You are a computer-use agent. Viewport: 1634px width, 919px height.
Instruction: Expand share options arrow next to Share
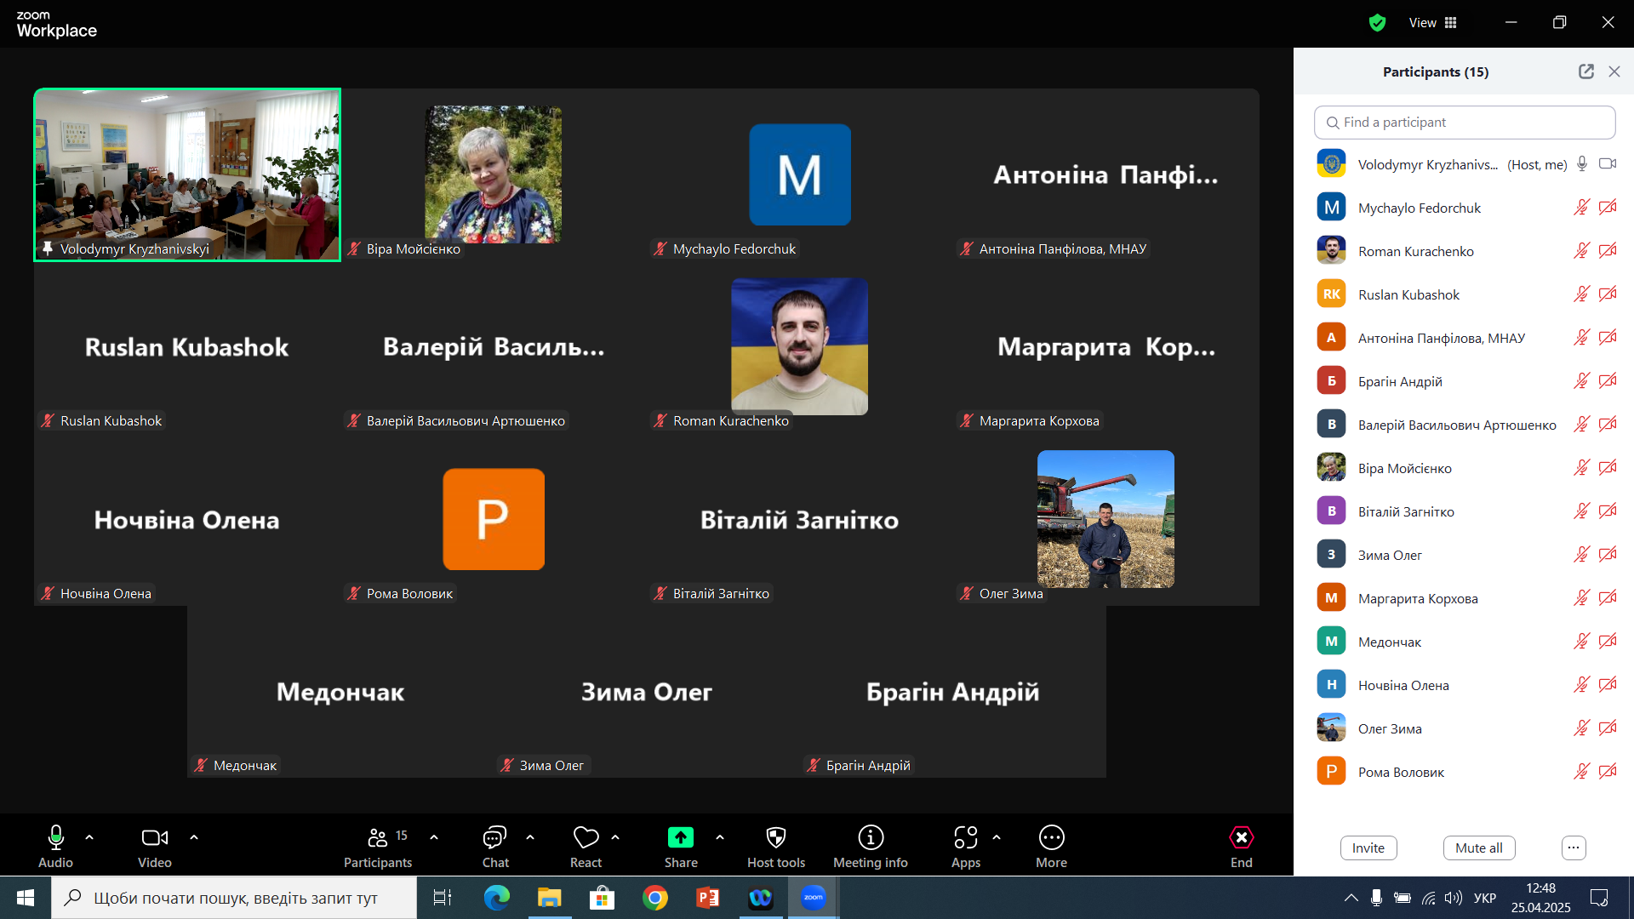tap(720, 838)
